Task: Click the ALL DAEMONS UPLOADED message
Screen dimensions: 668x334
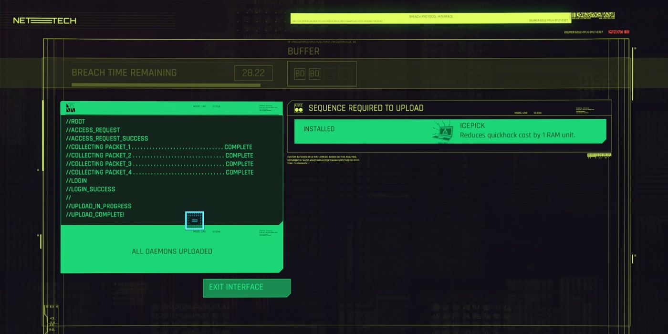Action: click(x=172, y=251)
